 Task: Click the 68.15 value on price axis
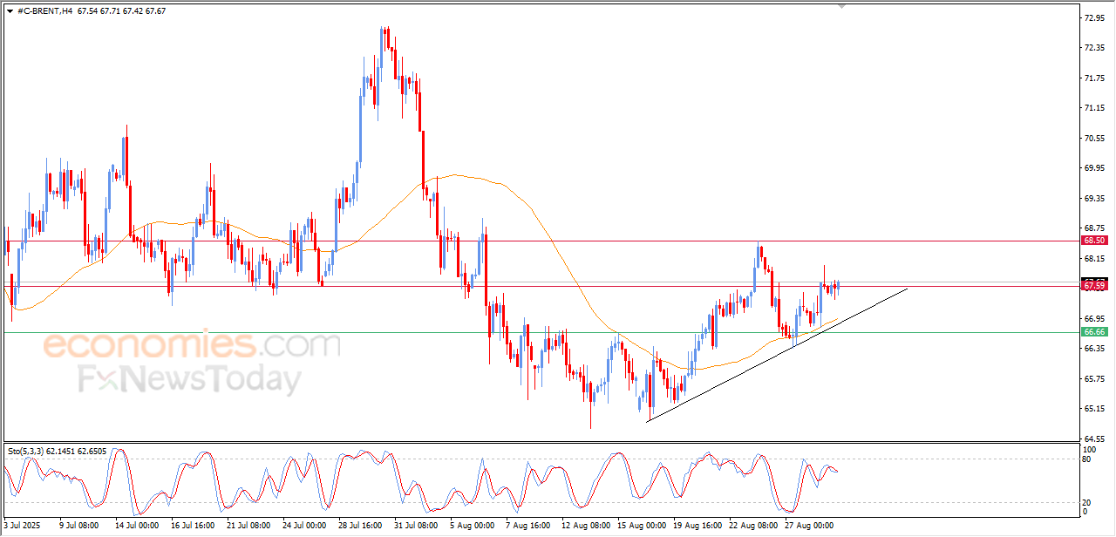(x=1094, y=259)
